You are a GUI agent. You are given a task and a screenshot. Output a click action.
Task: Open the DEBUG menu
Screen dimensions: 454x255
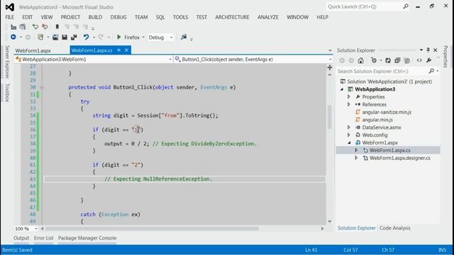tap(118, 17)
